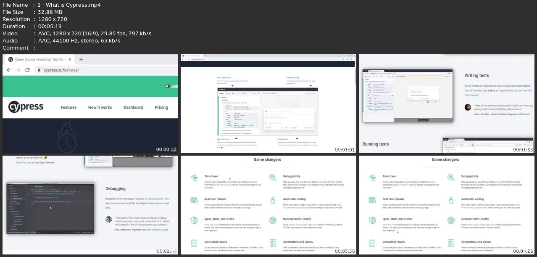Follow the 'Flatstack' link
Screen dimensions: 537x257
click(525, 114)
